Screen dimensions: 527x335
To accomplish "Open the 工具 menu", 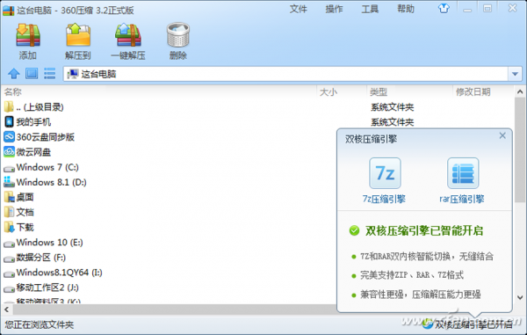I will pos(370,9).
